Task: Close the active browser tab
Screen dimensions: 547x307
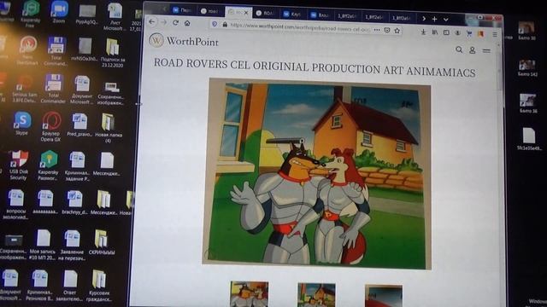Action: click(x=246, y=13)
